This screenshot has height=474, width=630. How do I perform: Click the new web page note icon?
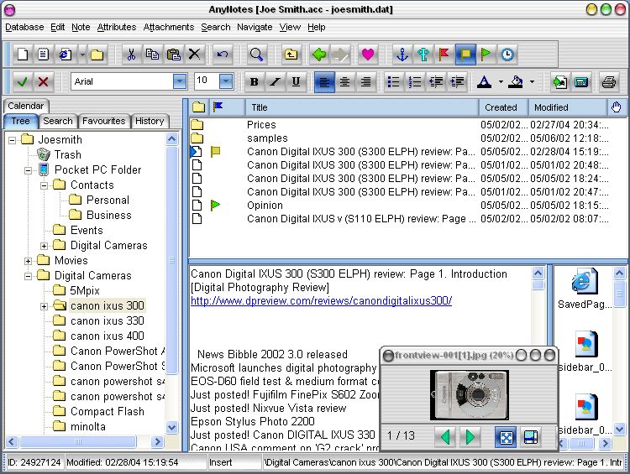pyautogui.click(x=65, y=55)
